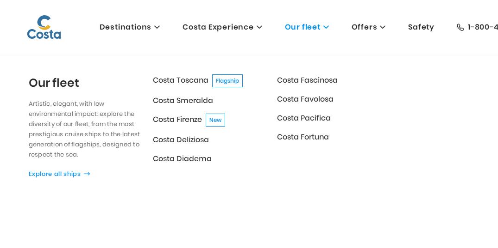This screenshot has width=498, height=248.
Task: Click the Costa logo
Action: tap(44, 27)
